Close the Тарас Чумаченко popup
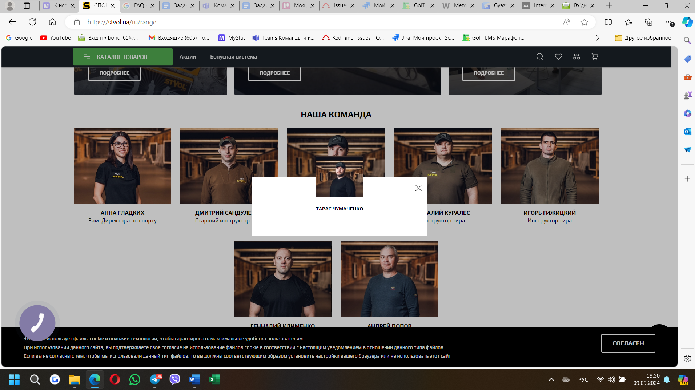 point(418,188)
